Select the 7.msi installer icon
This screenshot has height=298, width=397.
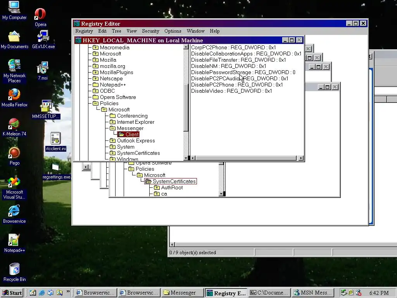(43, 71)
